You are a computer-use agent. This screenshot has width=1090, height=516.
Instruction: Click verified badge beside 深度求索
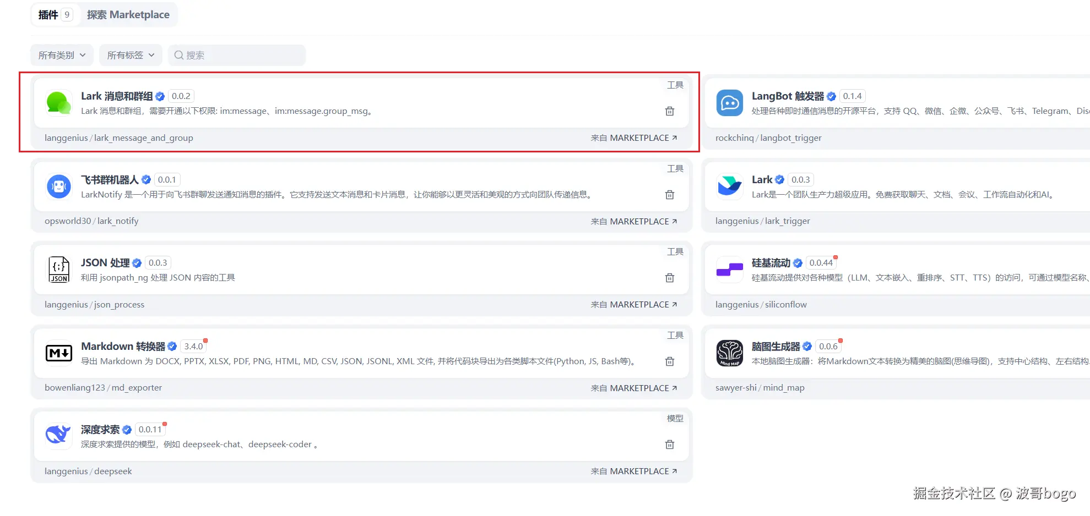point(127,430)
